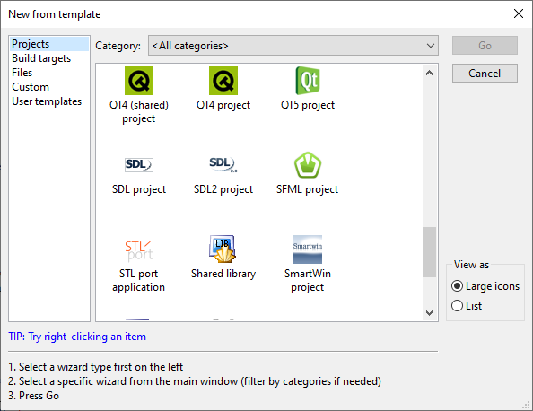Click the template list scrollbar thumb
This screenshot has width=533, height=411.
pyautogui.click(x=429, y=252)
